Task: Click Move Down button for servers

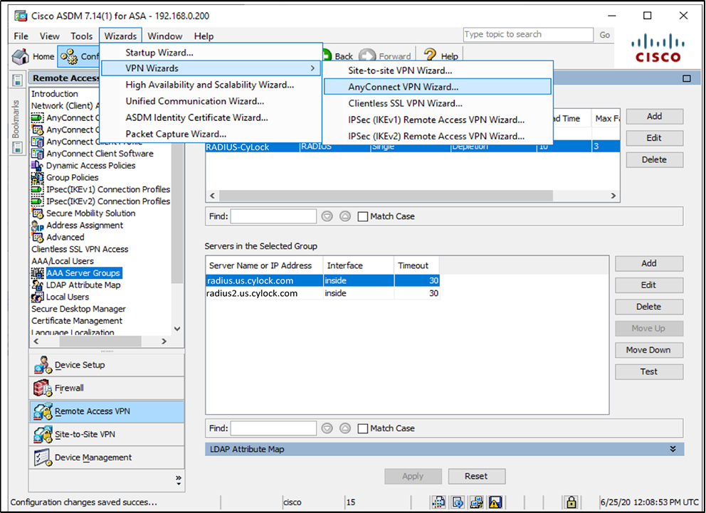Action: pyautogui.click(x=648, y=350)
